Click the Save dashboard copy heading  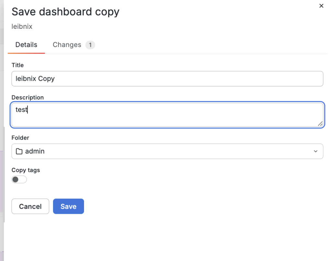65,12
